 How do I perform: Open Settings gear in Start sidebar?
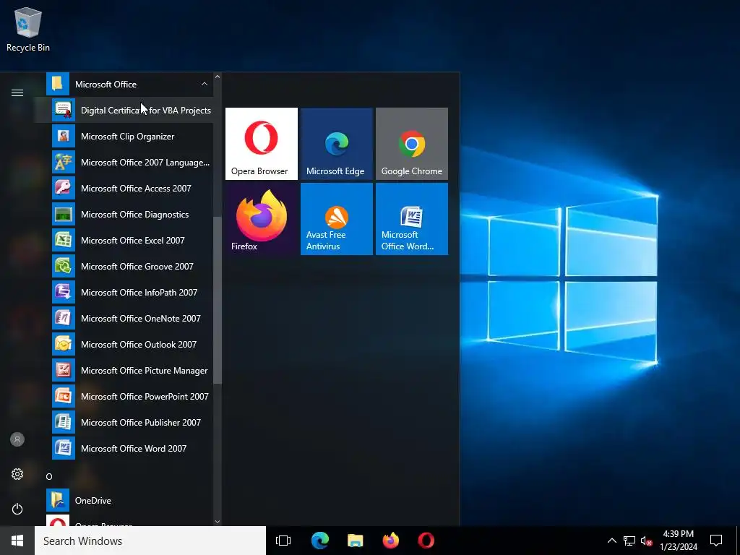(x=17, y=474)
